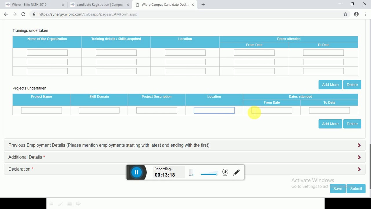Viewport: 371px width, 209px height.
Task: Close the candidate Registration tab
Action: 128,5
